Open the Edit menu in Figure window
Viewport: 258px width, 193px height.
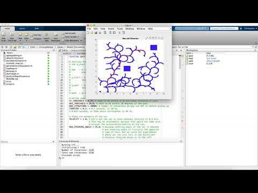tap(96, 28)
